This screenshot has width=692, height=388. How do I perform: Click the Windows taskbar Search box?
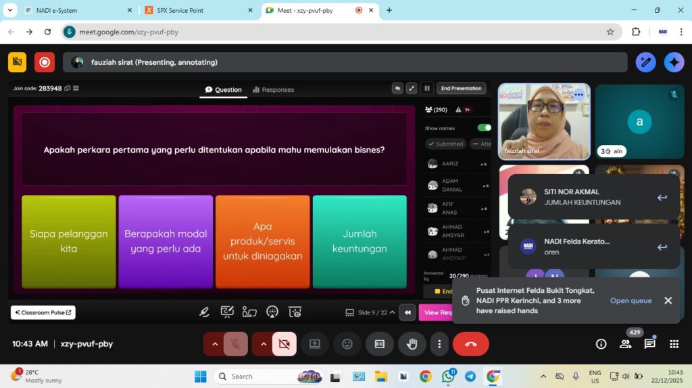[x=257, y=377]
